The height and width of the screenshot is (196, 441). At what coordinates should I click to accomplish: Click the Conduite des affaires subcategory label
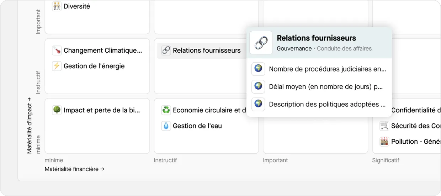344,49
